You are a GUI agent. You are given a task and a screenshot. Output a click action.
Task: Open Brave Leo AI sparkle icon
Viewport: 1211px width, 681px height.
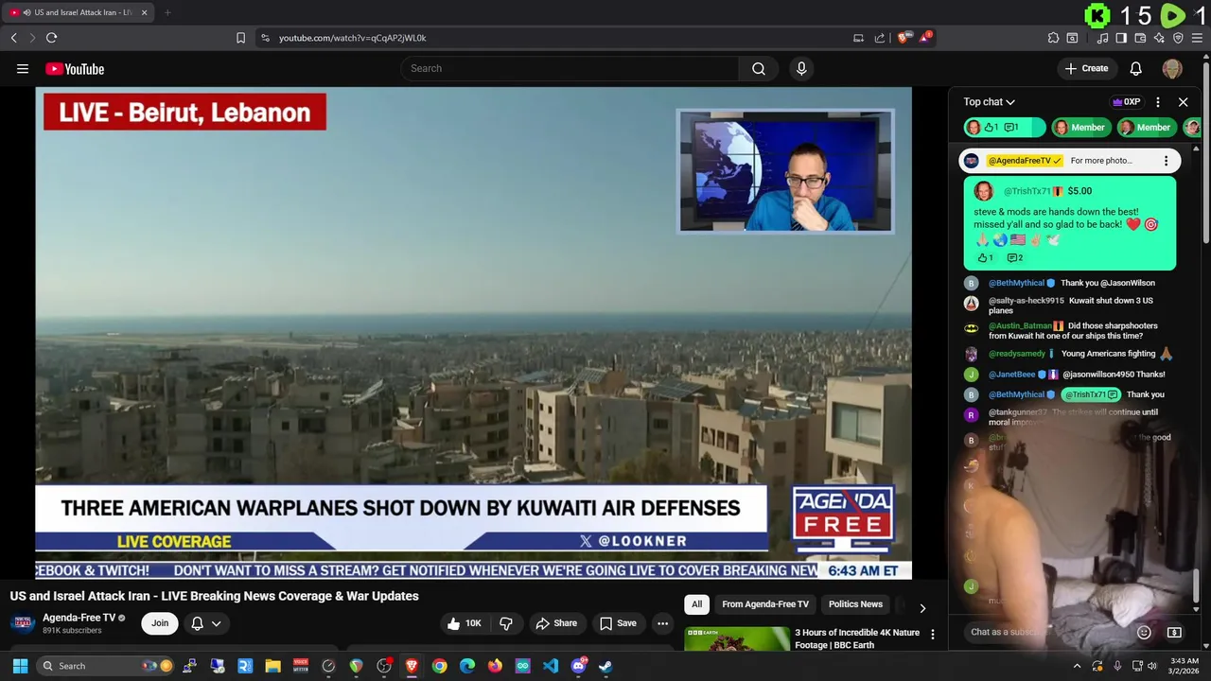(x=1159, y=38)
